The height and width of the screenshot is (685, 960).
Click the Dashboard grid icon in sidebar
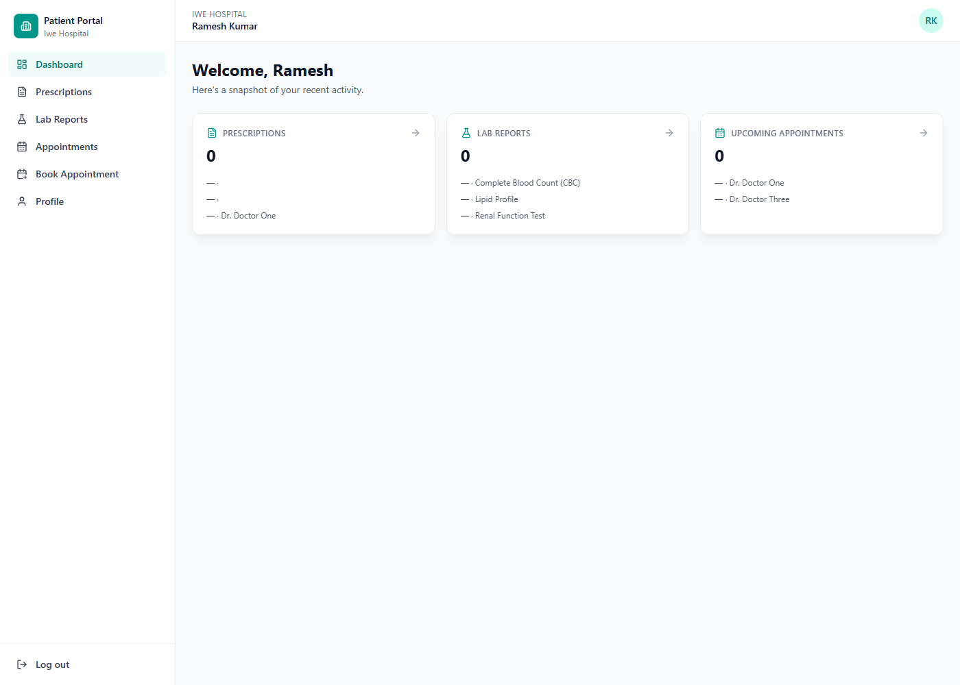click(22, 64)
